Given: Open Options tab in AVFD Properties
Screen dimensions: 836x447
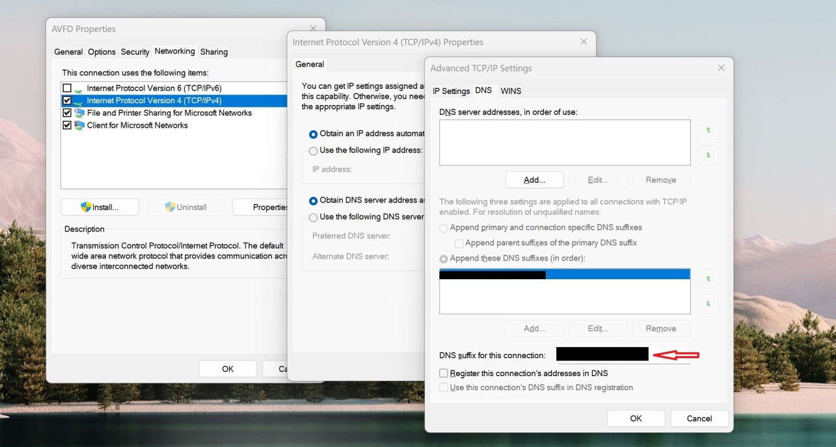Looking at the screenshot, I should pyautogui.click(x=102, y=52).
